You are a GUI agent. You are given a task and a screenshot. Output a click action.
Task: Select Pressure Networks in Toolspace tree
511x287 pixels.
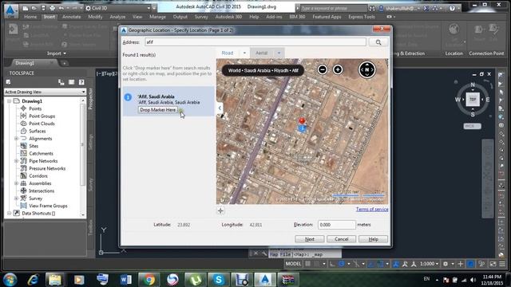[47, 168]
